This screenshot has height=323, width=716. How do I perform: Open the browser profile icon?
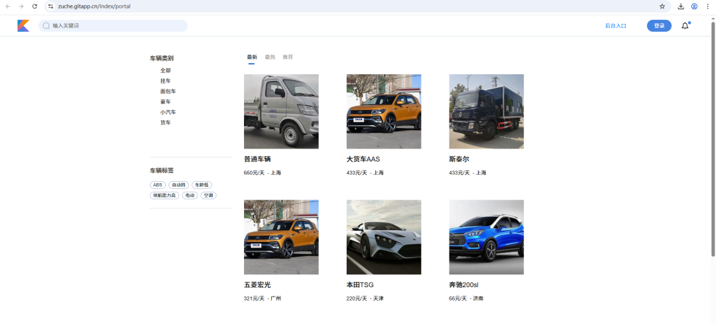click(694, 7)
